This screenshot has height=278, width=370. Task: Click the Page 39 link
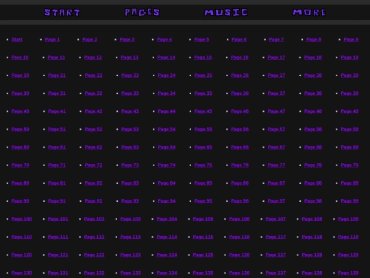click(x=349, y=93)
